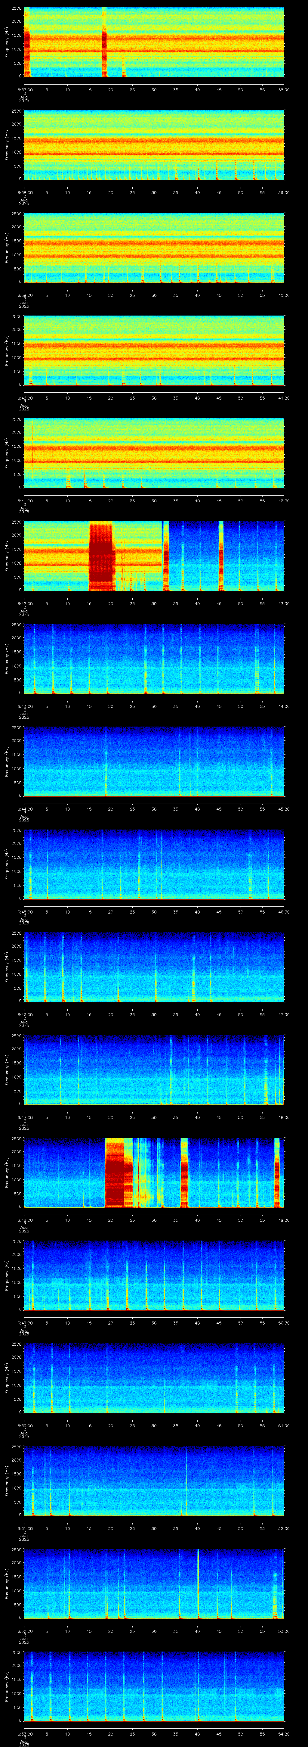Select the spectrogram panel beginning at 6:38:00
308x1747 pixels.
click(154, 145)
